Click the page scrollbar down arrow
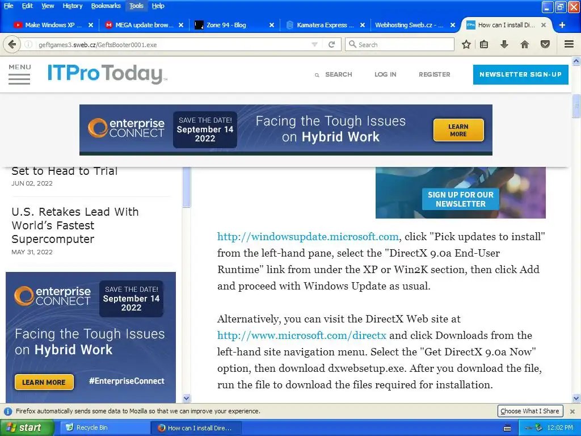581x436 pixels. [x=576, y=399]
